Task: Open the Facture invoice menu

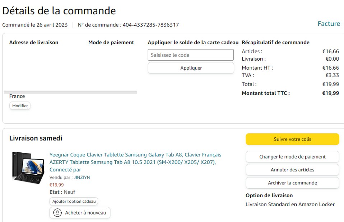Action: pos(329,24)
